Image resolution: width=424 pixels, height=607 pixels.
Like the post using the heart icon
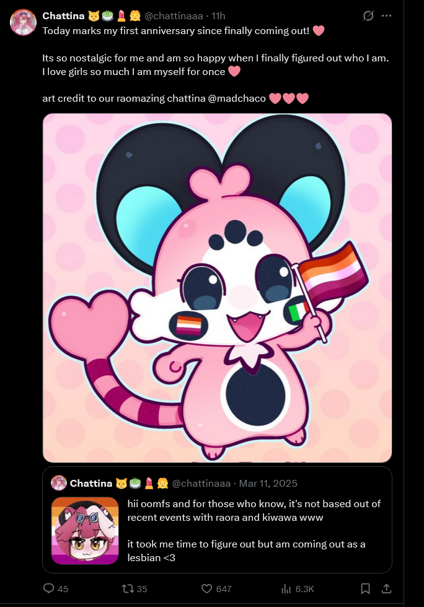pos(207,589)
